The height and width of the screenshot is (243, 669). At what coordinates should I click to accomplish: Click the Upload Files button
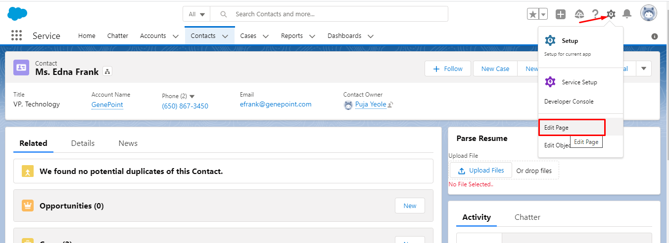click(x=481, y=171)
